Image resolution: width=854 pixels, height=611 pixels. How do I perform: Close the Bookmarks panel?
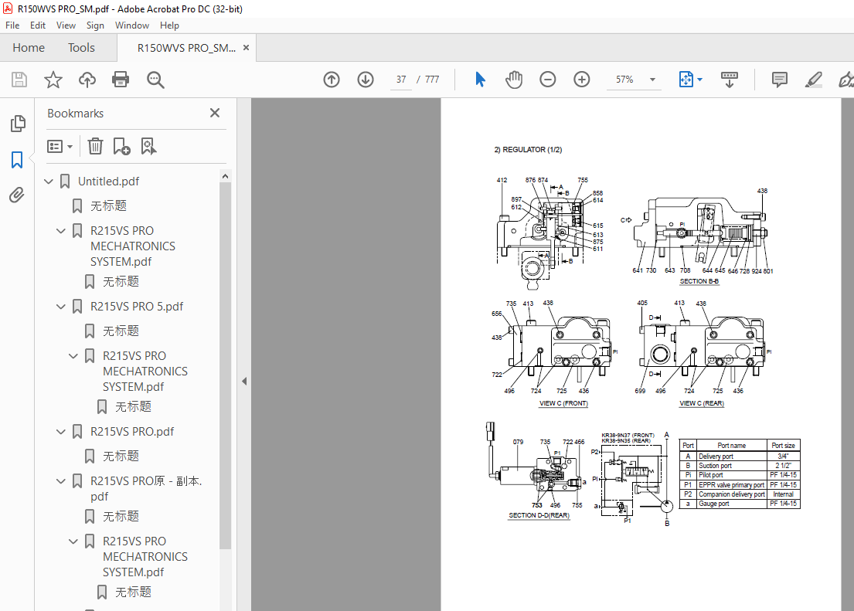coord(215,113)
